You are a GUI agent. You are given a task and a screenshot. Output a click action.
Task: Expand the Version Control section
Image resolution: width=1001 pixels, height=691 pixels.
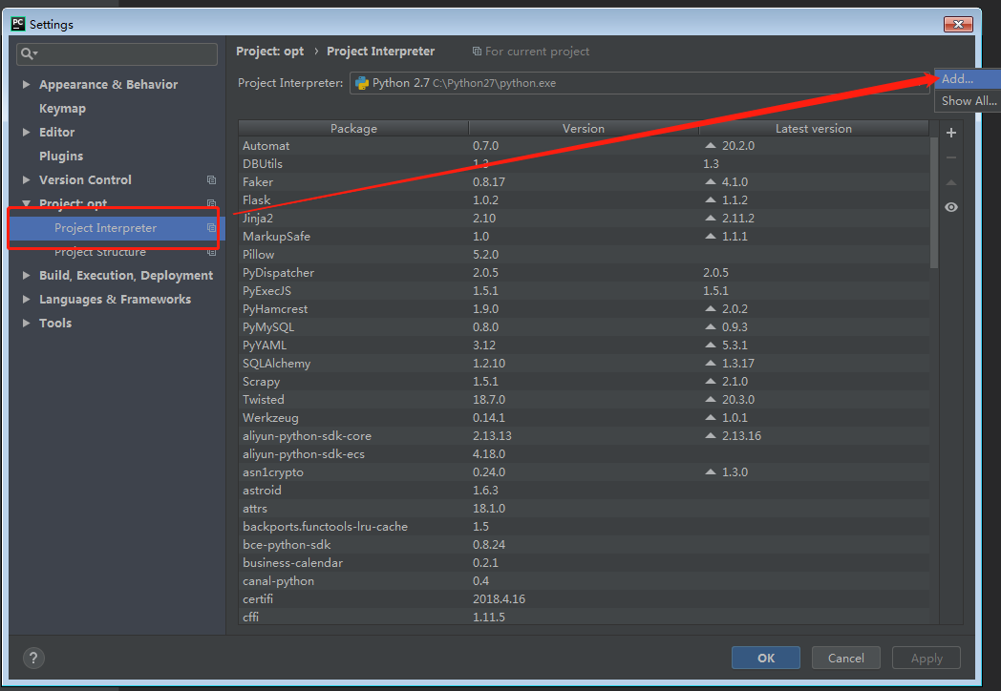click(x=26, y=180)
